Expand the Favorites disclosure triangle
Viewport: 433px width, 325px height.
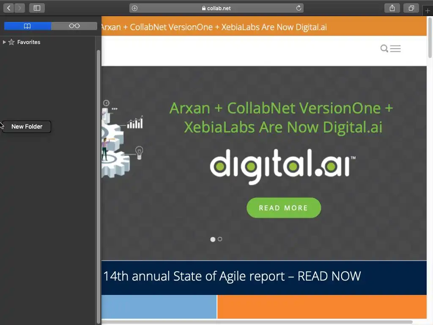(x=4, y=42)
